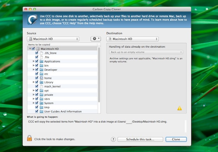
Task: Click the private folder icon
Action: [41, 95]
